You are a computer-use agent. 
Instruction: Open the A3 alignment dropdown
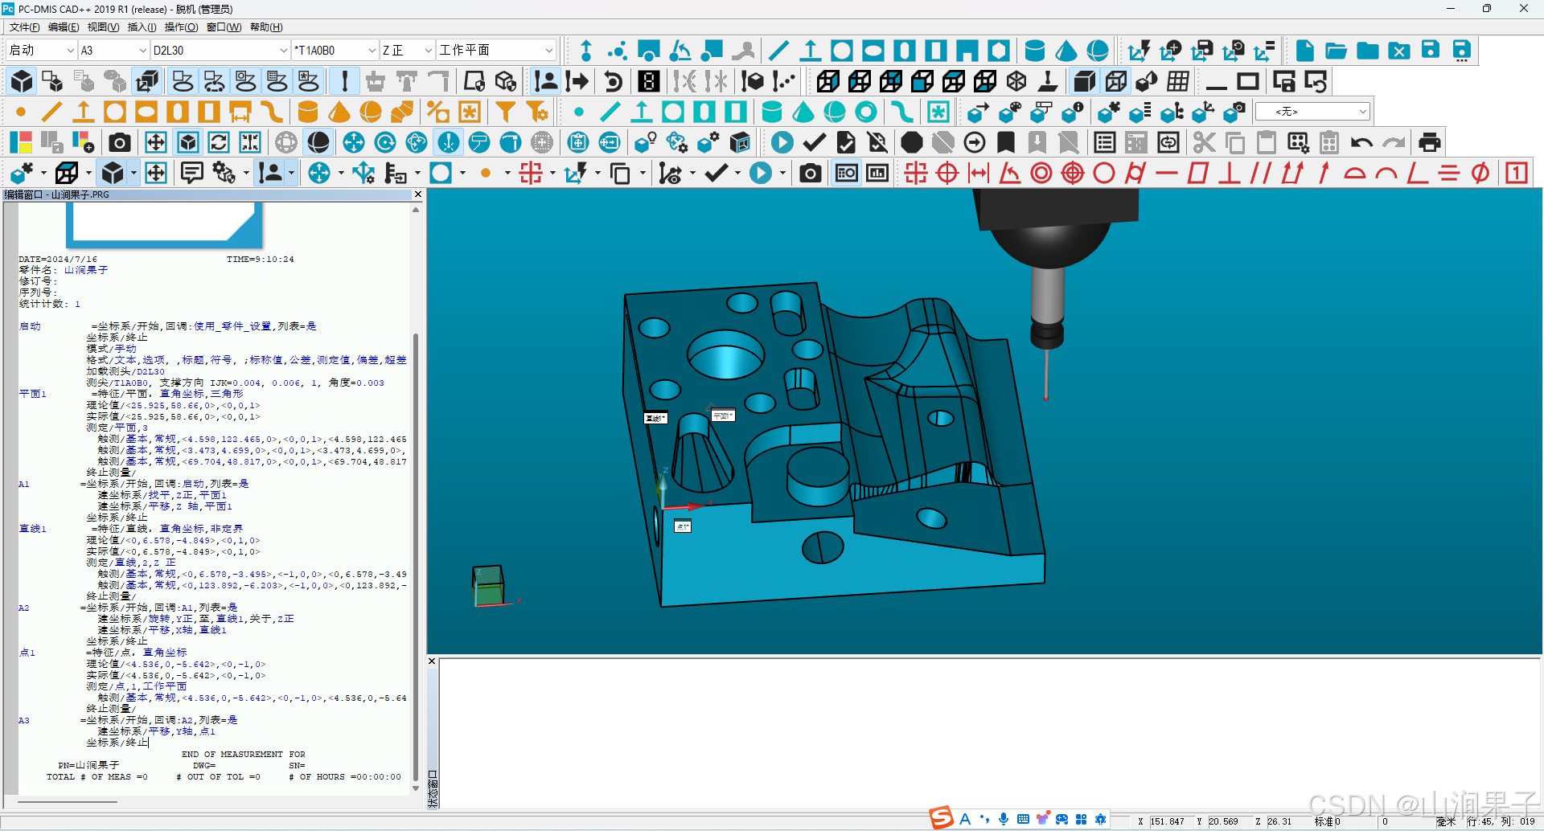tap(143, 50)
